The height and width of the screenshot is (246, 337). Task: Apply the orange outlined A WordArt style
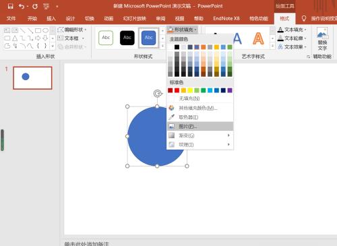click(258, 38)
